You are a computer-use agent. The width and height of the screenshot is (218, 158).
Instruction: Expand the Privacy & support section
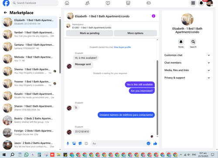(x=187, y=78)
